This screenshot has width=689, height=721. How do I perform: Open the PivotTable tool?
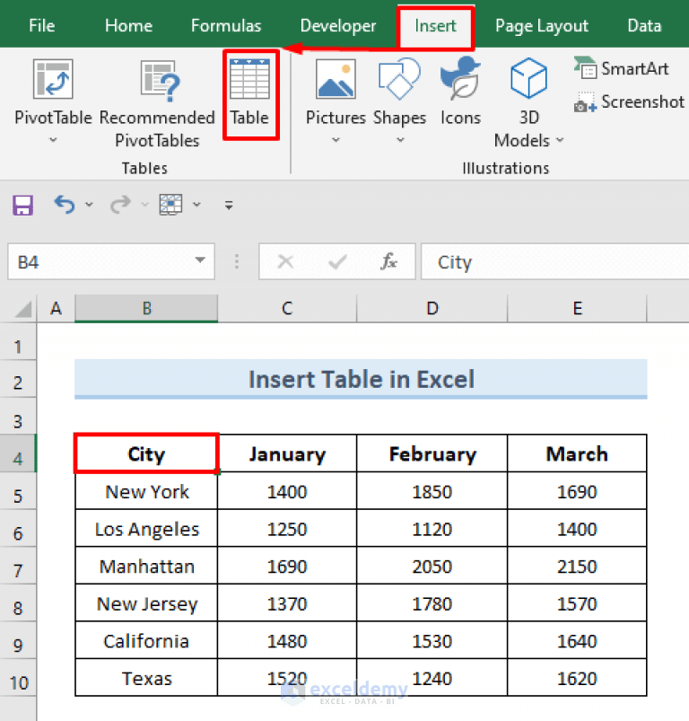51,96
